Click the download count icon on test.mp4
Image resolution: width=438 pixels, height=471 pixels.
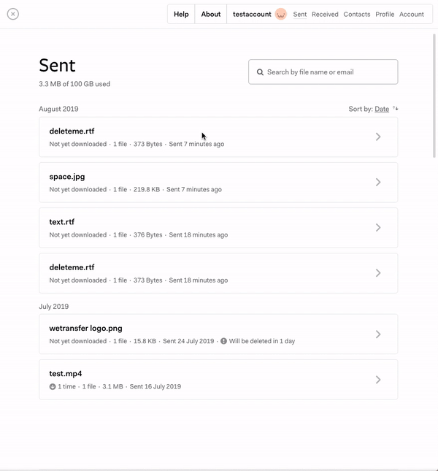[53, 386]
